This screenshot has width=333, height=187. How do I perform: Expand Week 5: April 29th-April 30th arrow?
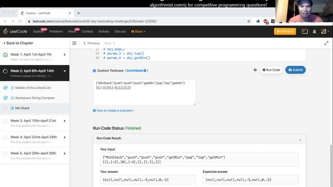coord(65,154)
